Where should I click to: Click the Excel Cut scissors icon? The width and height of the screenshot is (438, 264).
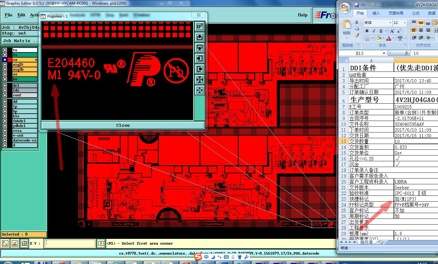tap(357, 22)
